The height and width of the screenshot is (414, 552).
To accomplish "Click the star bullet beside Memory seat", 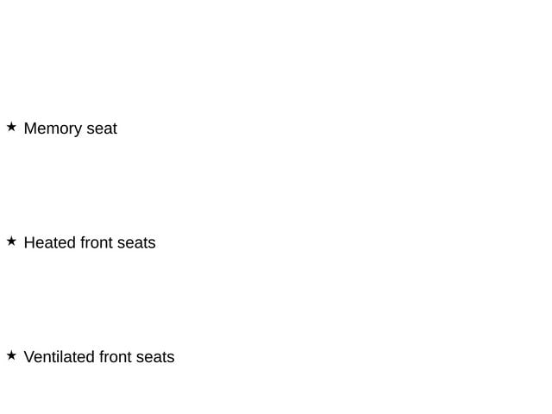I will [x=11, y=127].
